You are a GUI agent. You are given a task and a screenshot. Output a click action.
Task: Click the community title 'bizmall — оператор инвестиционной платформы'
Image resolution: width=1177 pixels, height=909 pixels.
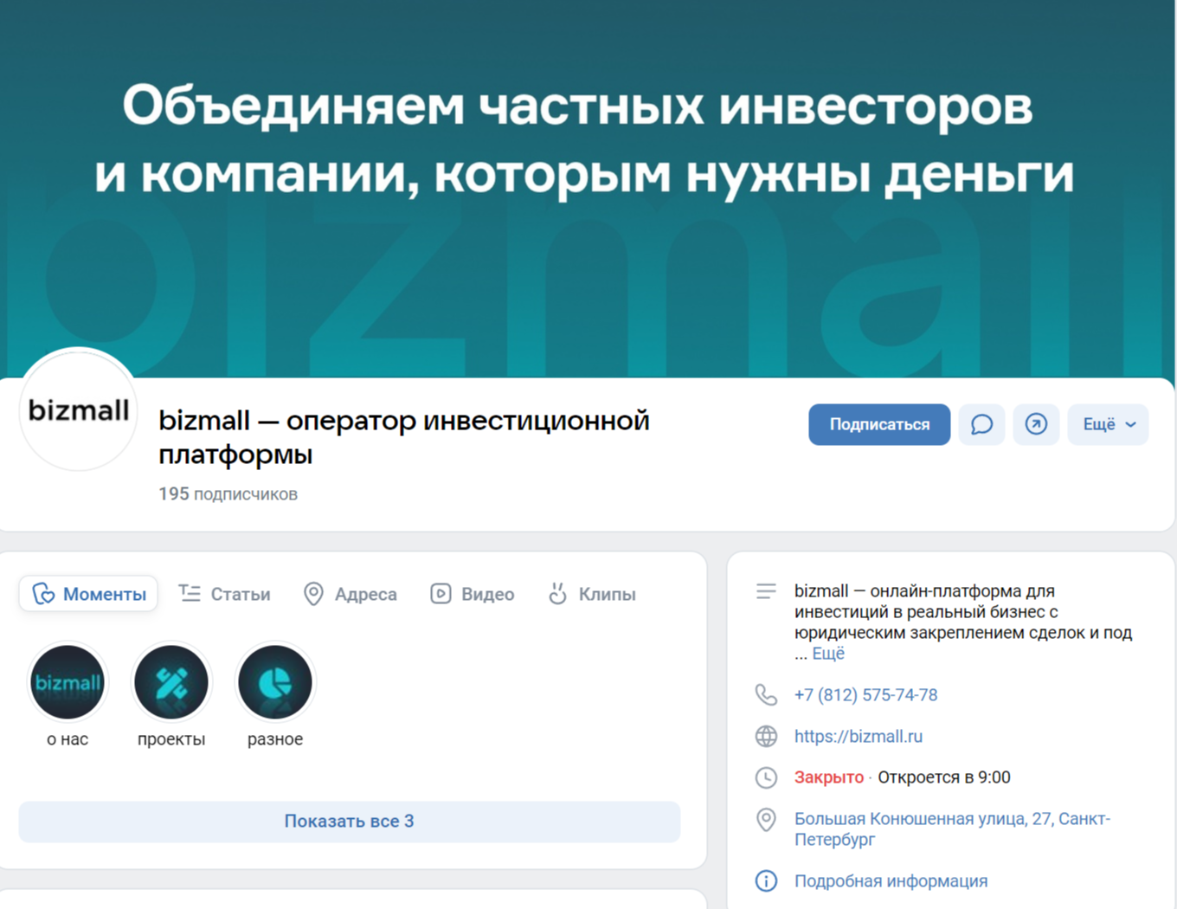point(404,437)
